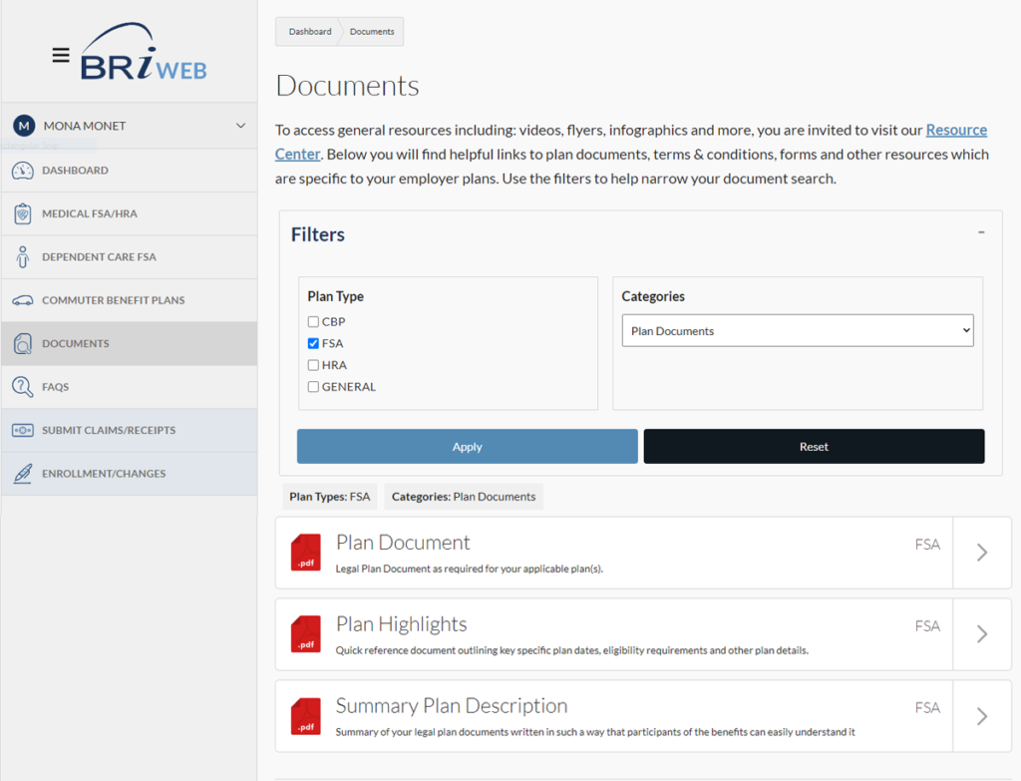
Task: Expand the Mona Monet user menu
Action: [239, 126]
